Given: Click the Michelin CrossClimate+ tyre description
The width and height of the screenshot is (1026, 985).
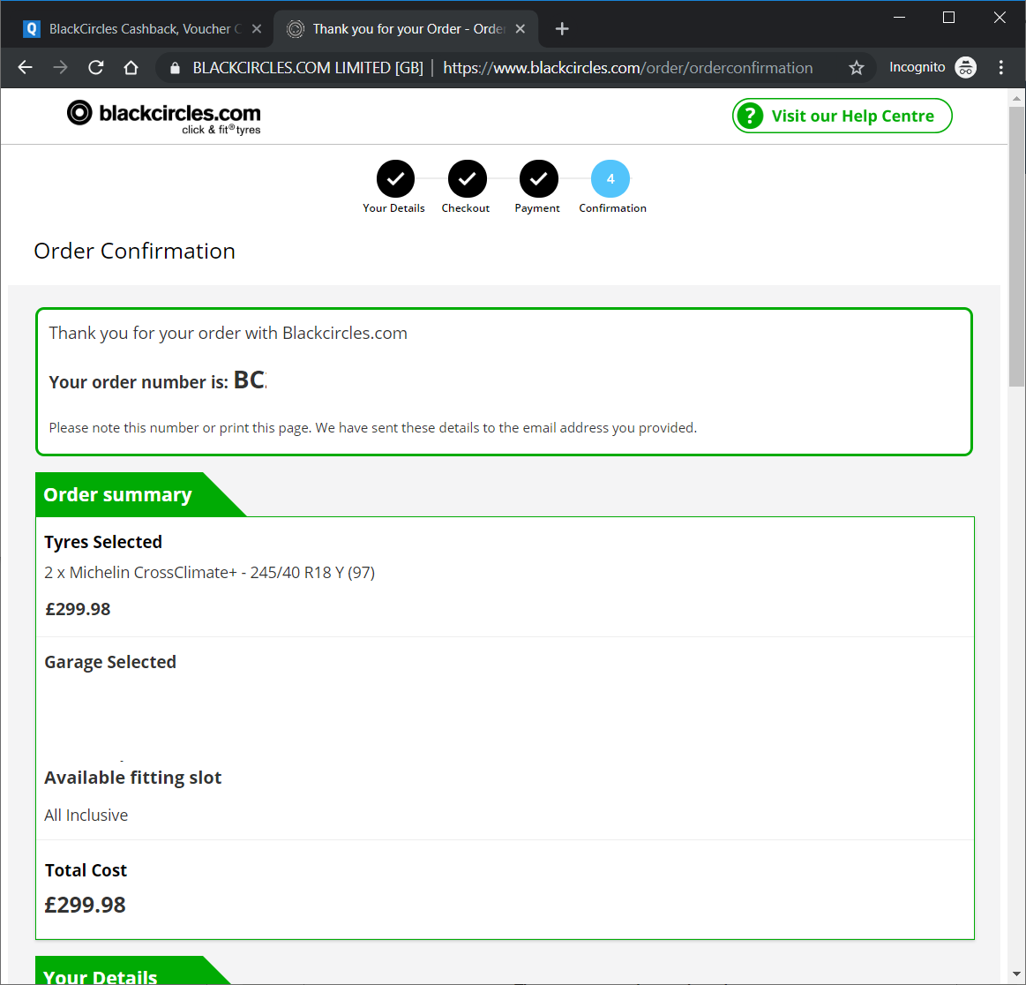Looking at the screenshot, I should 209,573.
